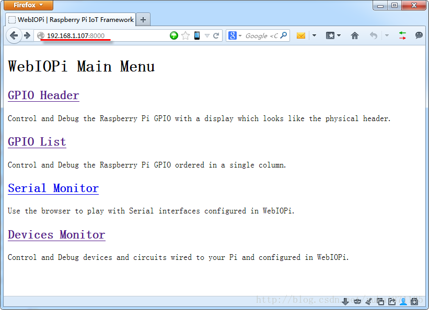The height and width of the screenshot is (310, 429).
Task: Open the Devices Monitor link
Action: [56, 235]
